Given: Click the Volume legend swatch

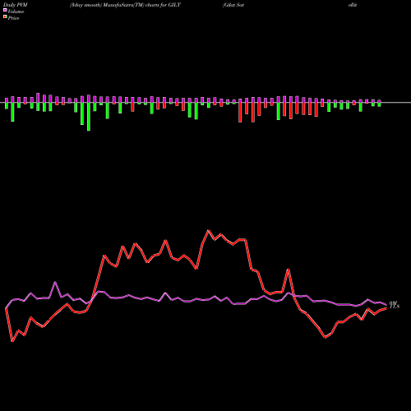Looking at the screenshot, I should tap(5, 10).
